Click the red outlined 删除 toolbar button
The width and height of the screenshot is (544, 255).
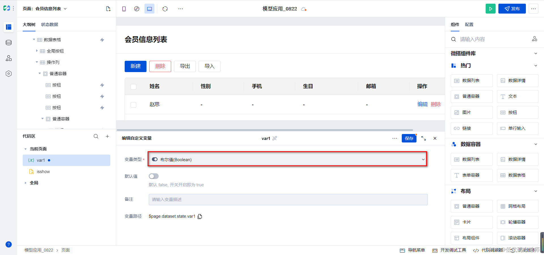coord(160,66)
